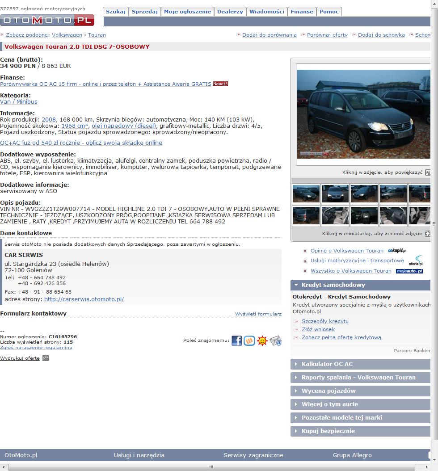438x471 pixels.
Task: Click Wyświetl formularz link
Action: tap(258, 314)
